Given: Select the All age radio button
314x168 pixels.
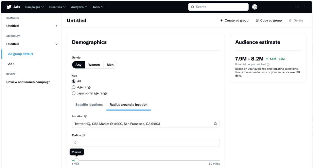Looking at the screenshot, I should (x=74, y=81).
